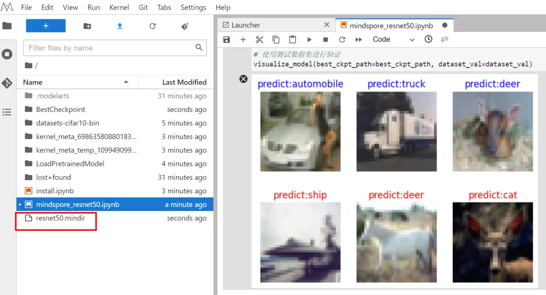Open the Git sidebar panel
The width and height of the screenshot is (546, 295).
point(7,83)
